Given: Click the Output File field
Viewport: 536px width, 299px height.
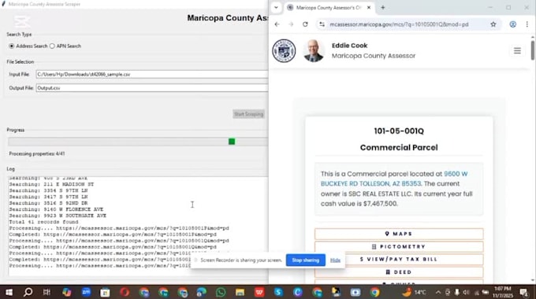Looking at the screenshot, I should [x=152, y=87].
